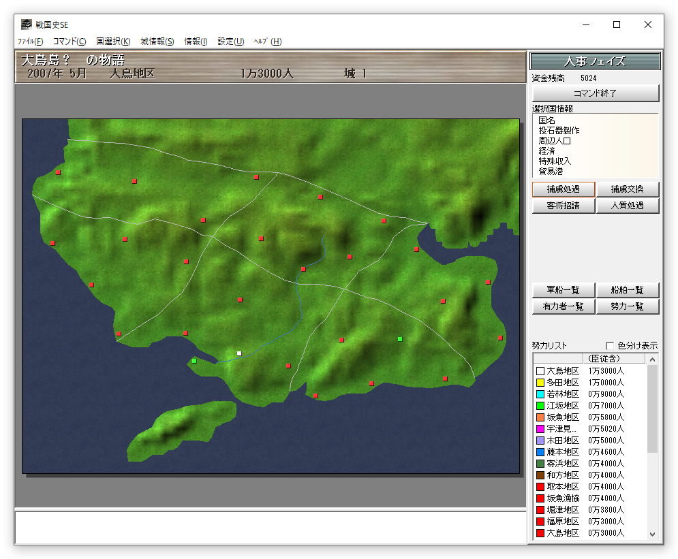Select the yellow 多田地区 faction icon
Screen dimensions: 678x559
(x=540, y=383)
